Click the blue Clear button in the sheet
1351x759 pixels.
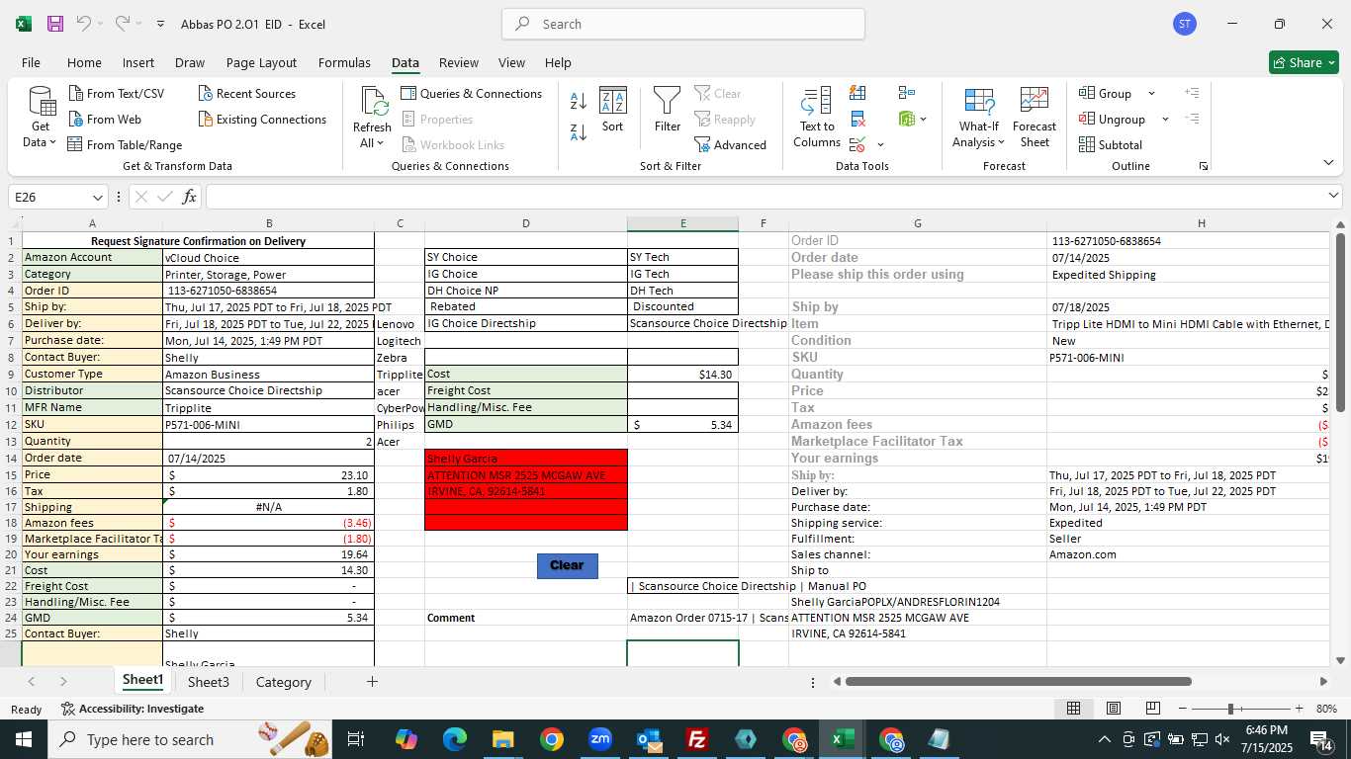567,565
